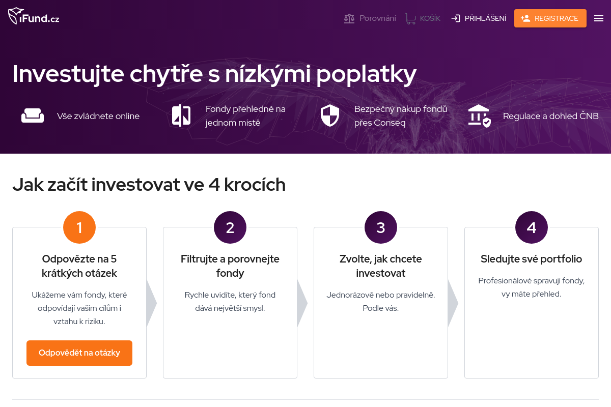
Task: Select the 'Filtrujte a porovnejte fondy' card
Action: coord(230,303)
